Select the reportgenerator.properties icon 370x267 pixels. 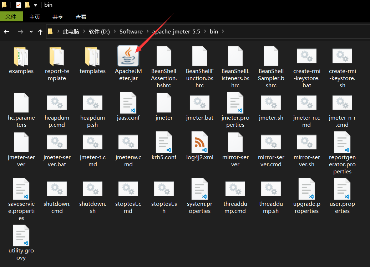(342, 142)
